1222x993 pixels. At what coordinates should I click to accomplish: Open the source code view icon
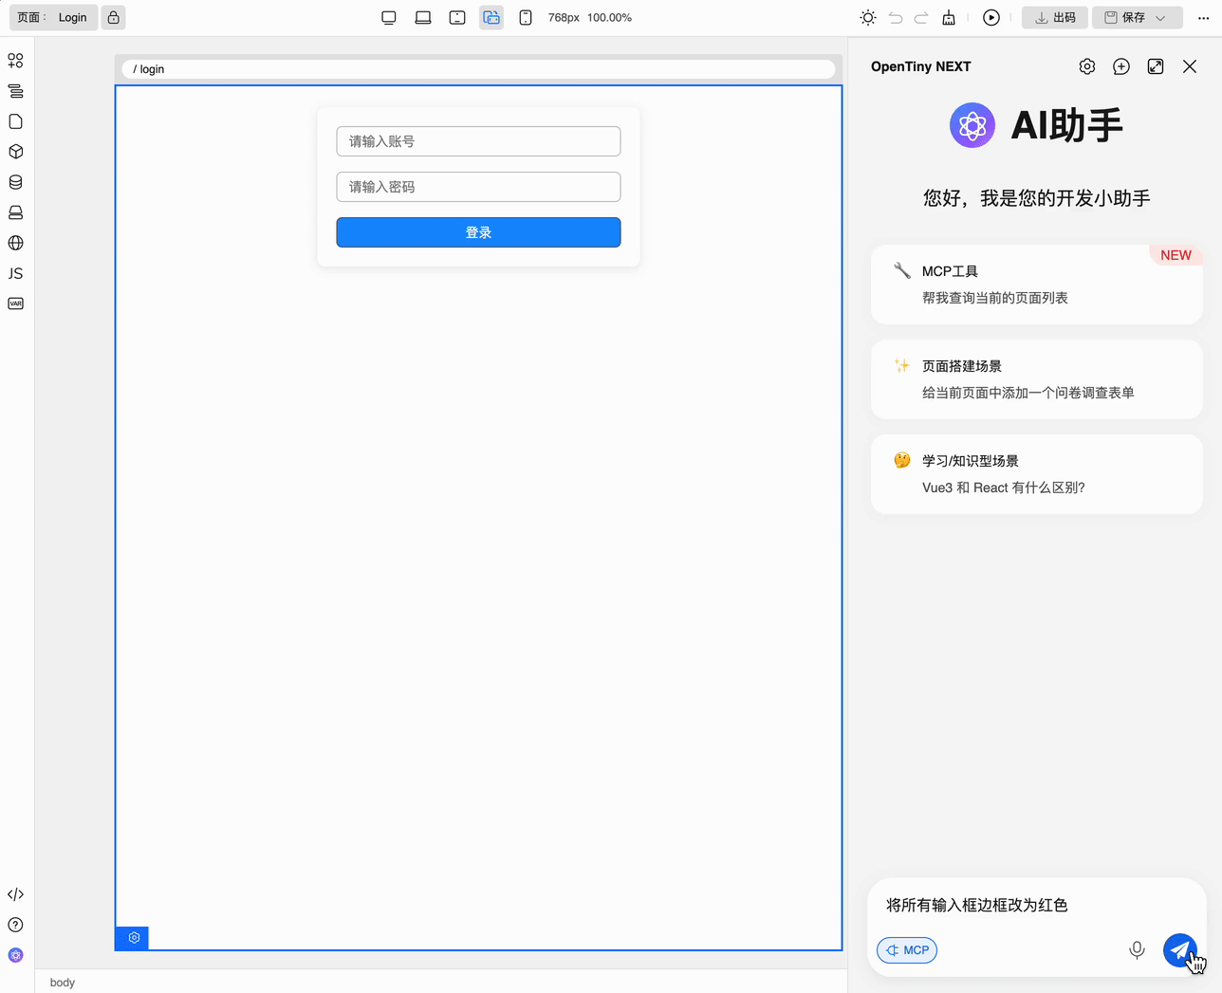pyautogui.click(x=15, y=893)
